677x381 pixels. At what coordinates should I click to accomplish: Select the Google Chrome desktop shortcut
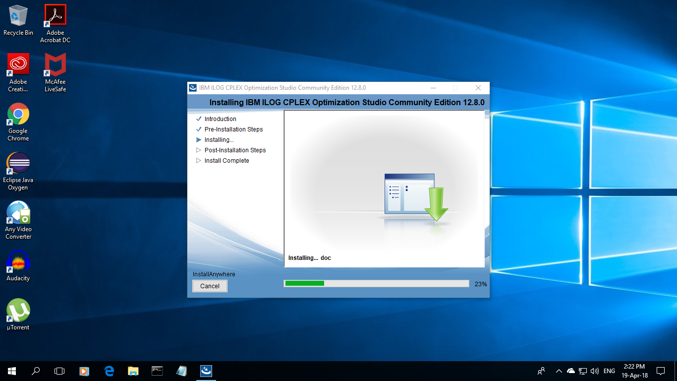[18, 122]
